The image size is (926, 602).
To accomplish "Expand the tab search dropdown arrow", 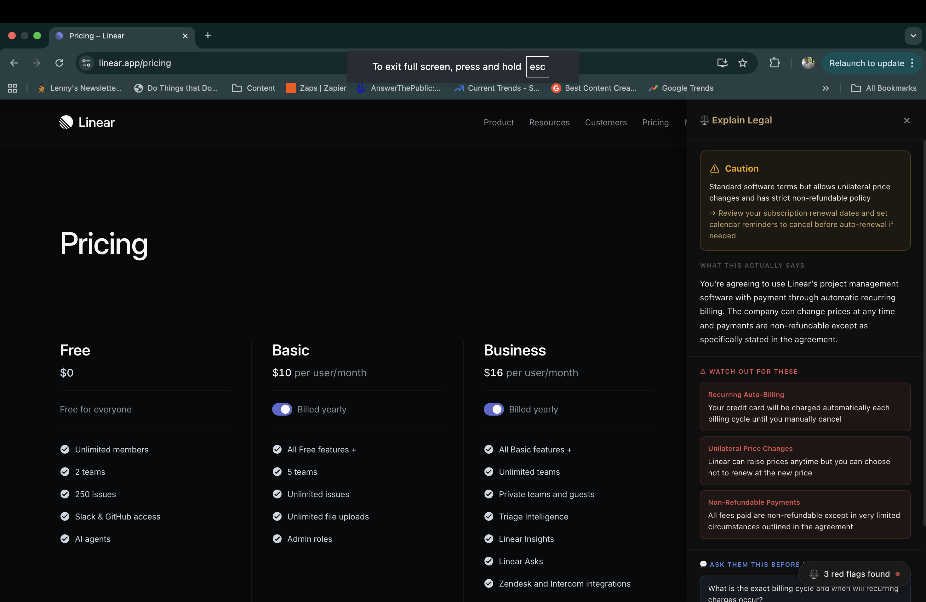I will 913,36.
